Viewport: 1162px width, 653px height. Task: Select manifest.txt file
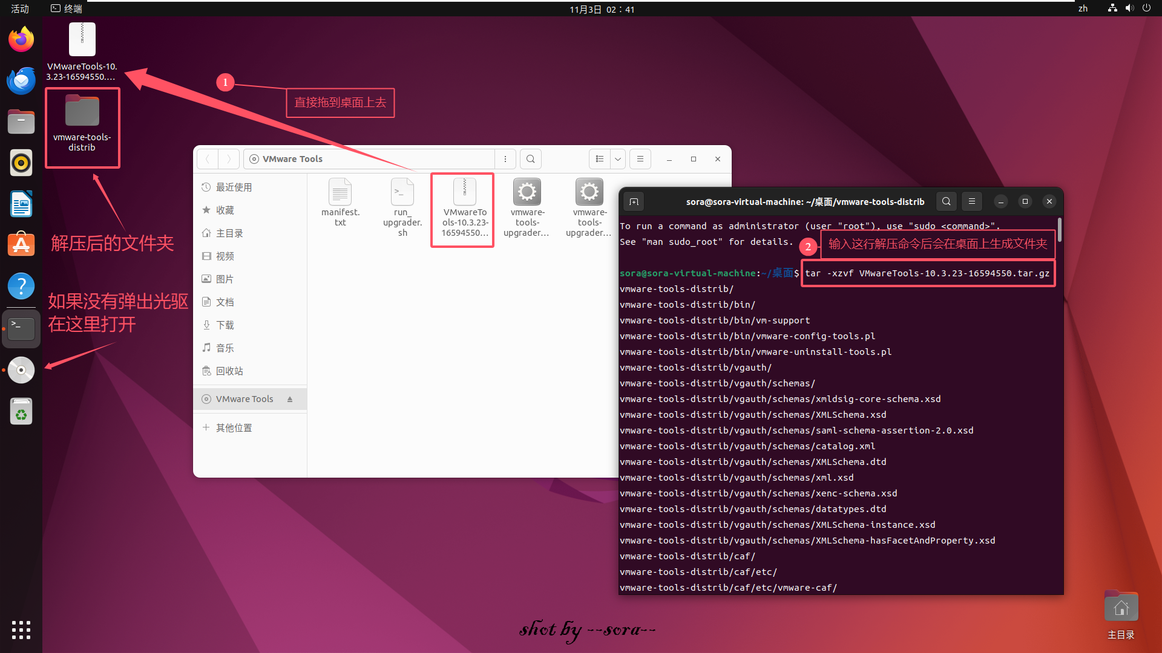[x=340, y=203]
